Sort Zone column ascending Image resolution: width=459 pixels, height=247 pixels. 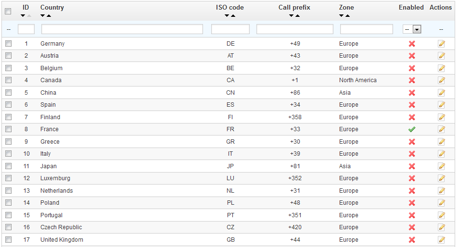tap(347, 16)
